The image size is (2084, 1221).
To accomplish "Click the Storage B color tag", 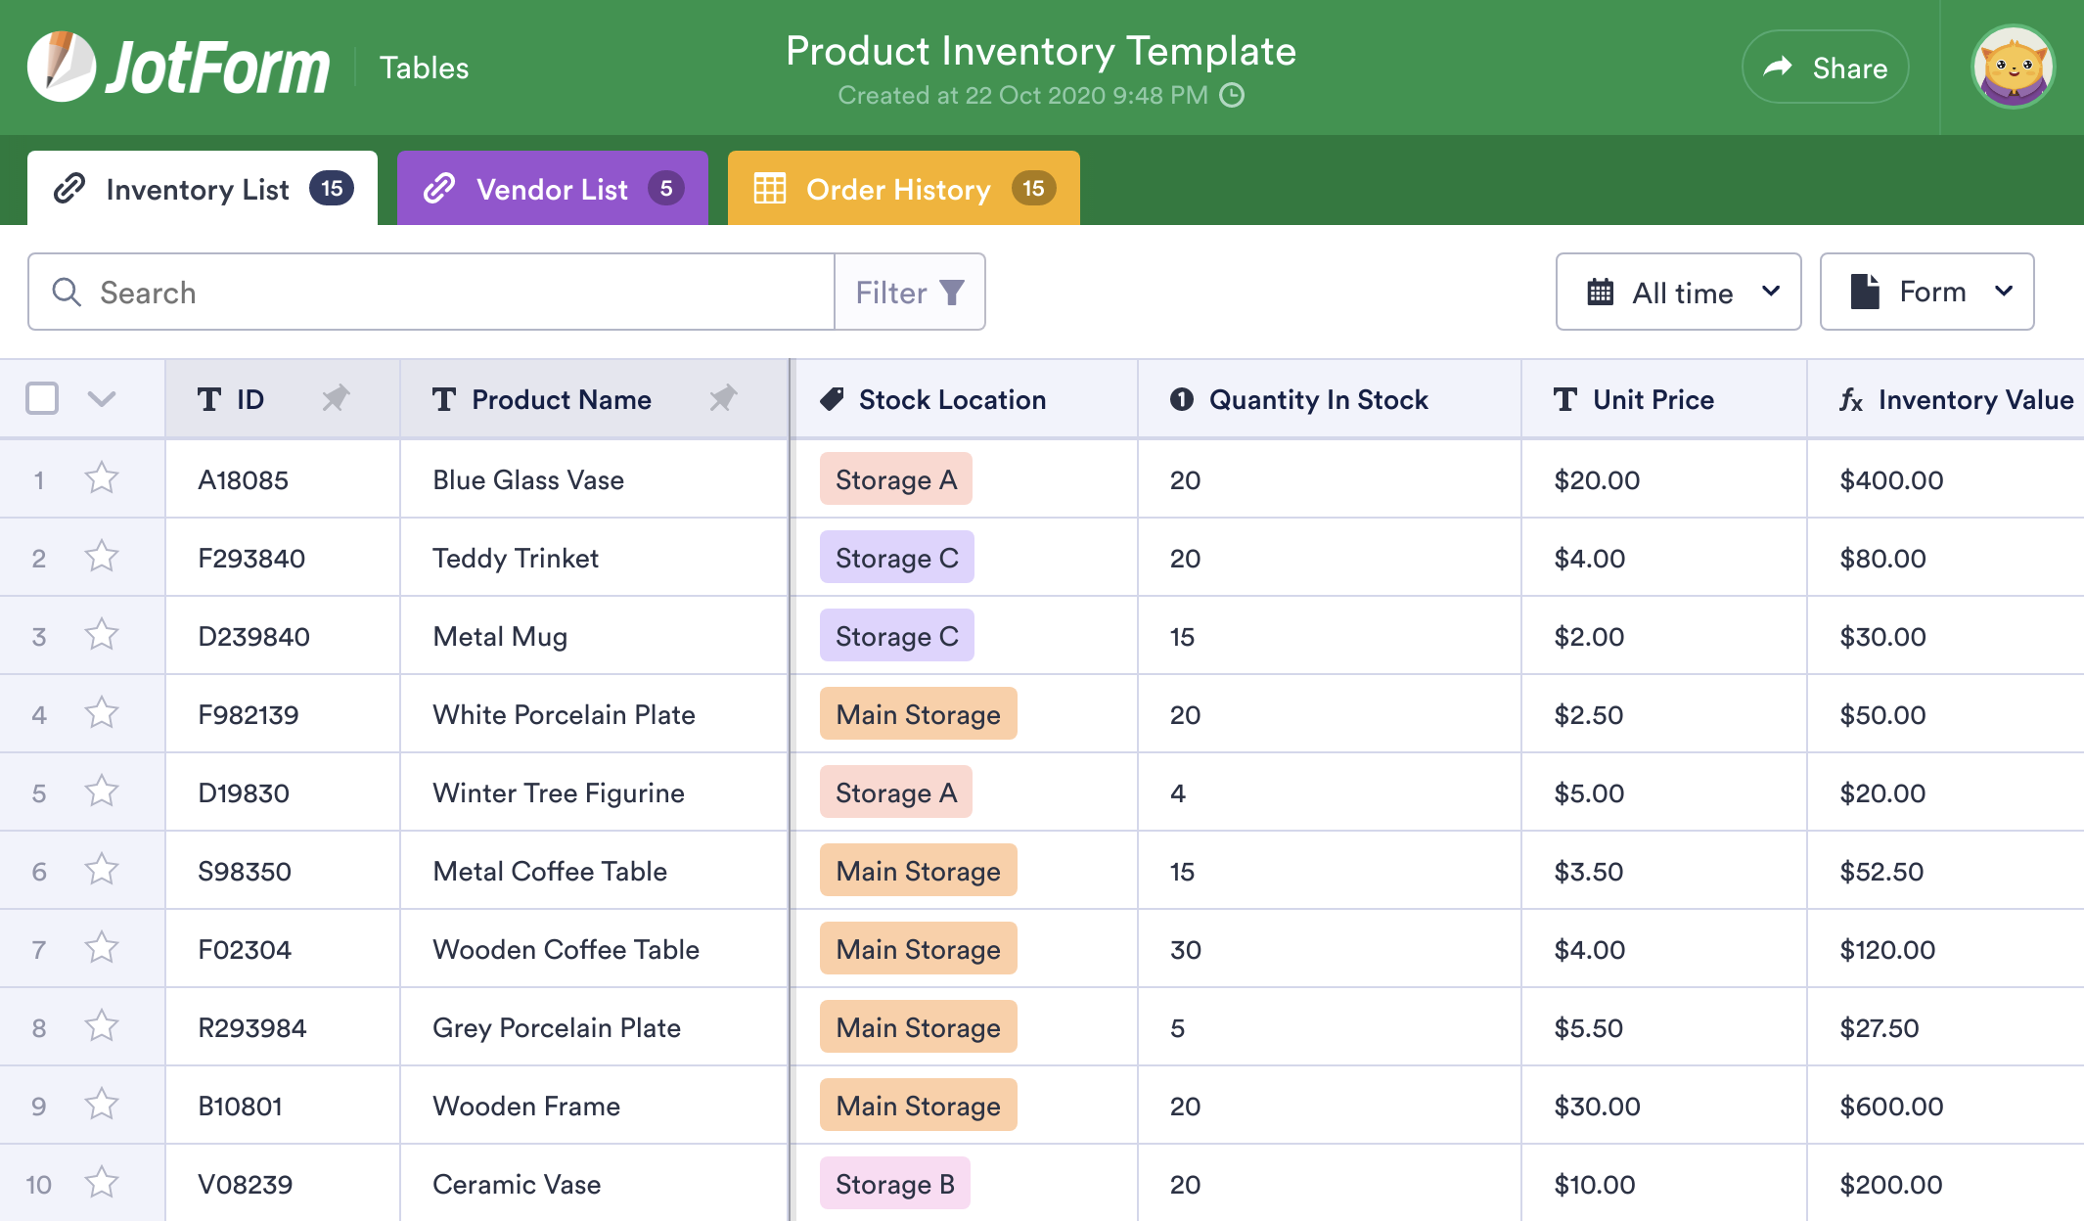I will (x=894, y=1184).
